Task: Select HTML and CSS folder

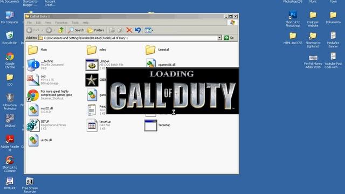Action: [x=293, y=38]
